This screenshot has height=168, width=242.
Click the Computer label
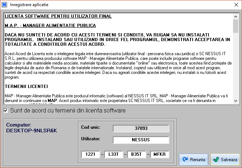(19, 125)
